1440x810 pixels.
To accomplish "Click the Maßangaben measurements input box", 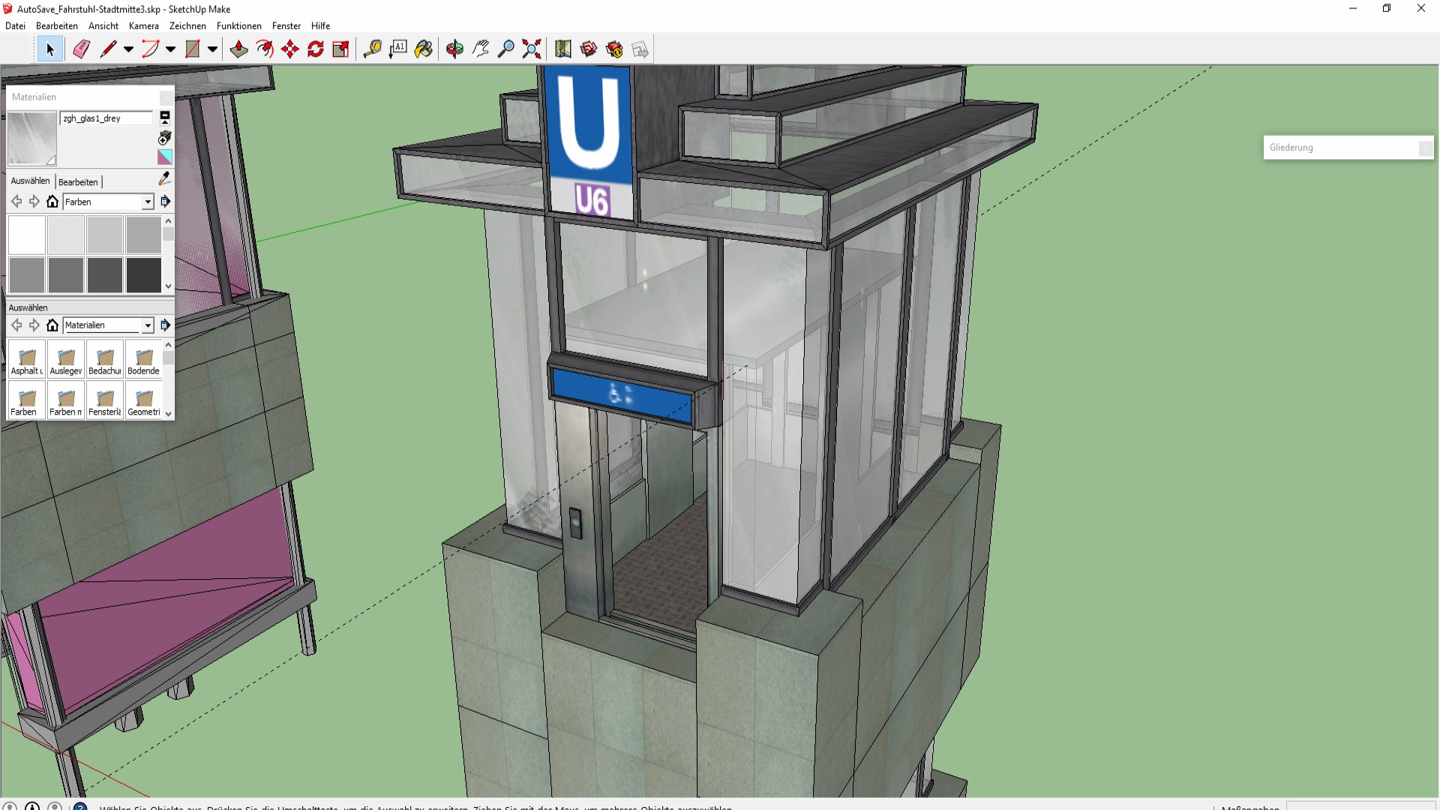I will pyautogui.click(x=1360, y=806).
